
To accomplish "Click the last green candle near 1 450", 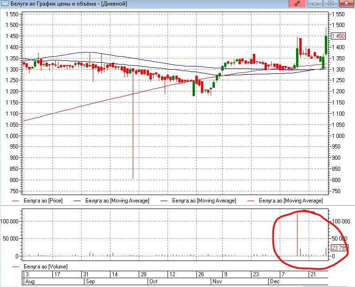I will (326, 45).
